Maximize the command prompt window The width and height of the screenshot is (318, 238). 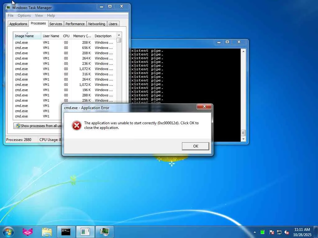point(227,42)
